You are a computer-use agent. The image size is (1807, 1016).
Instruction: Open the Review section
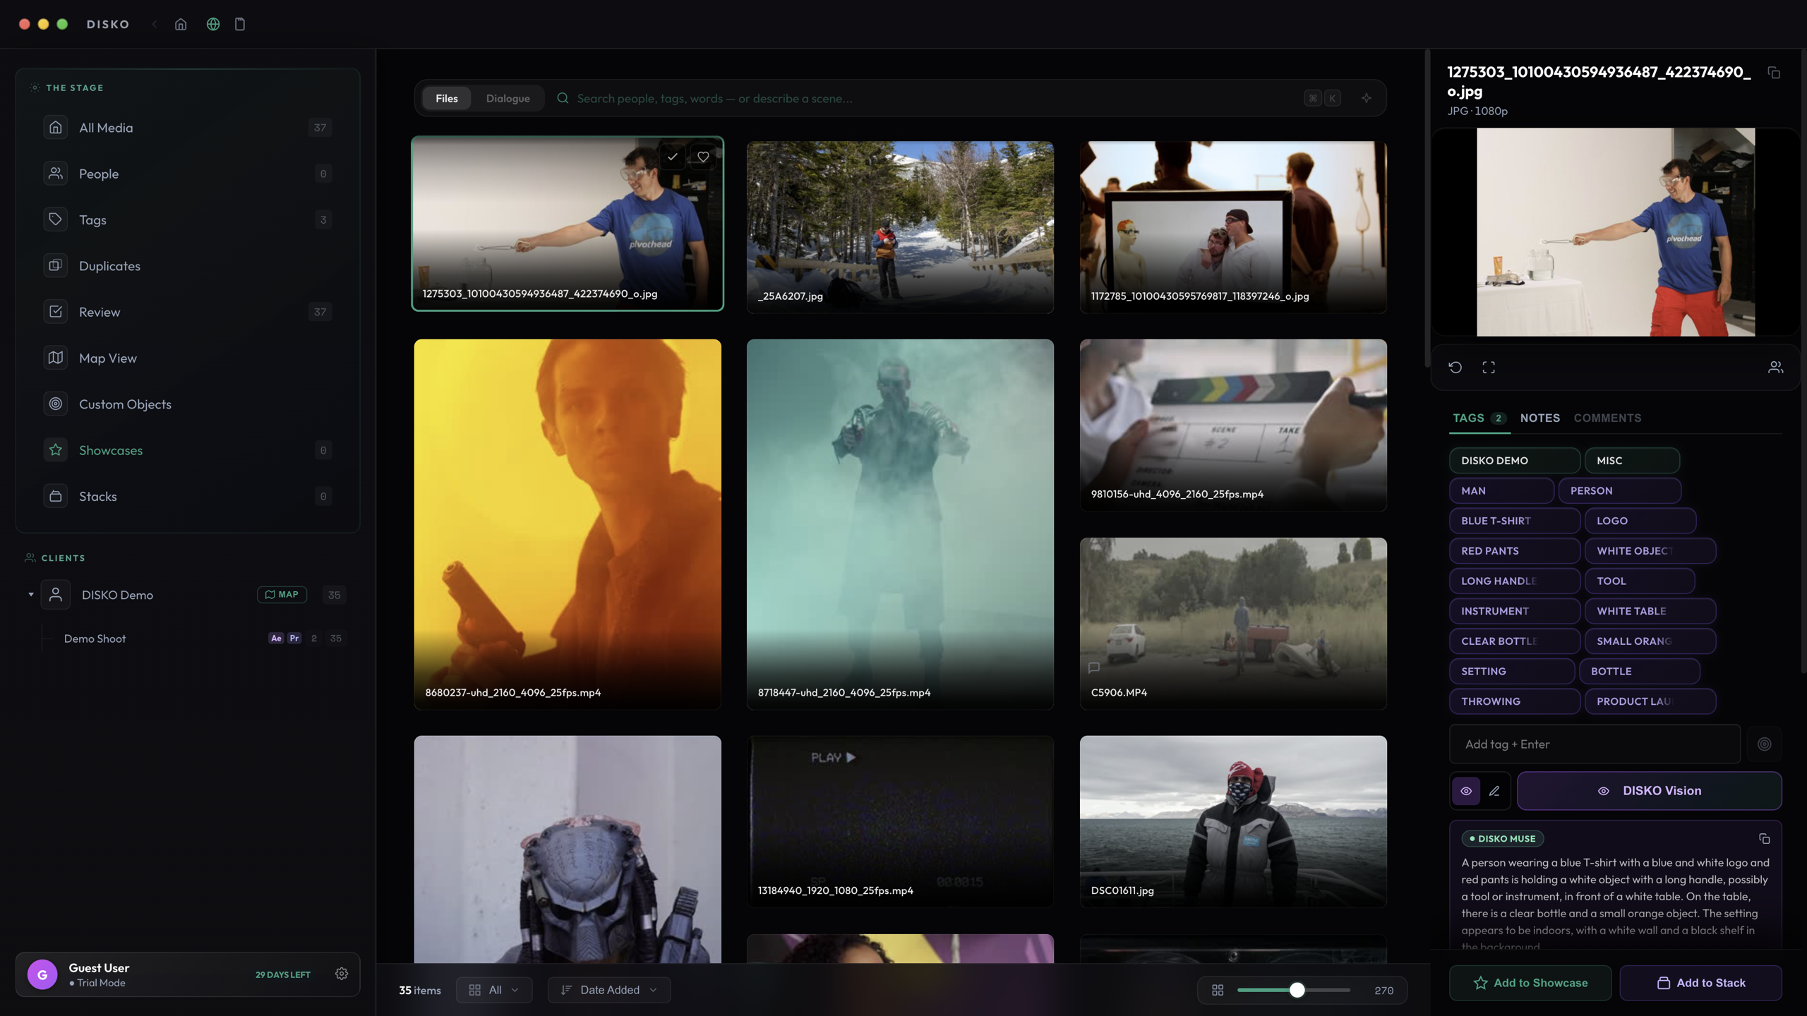point(187,312)
